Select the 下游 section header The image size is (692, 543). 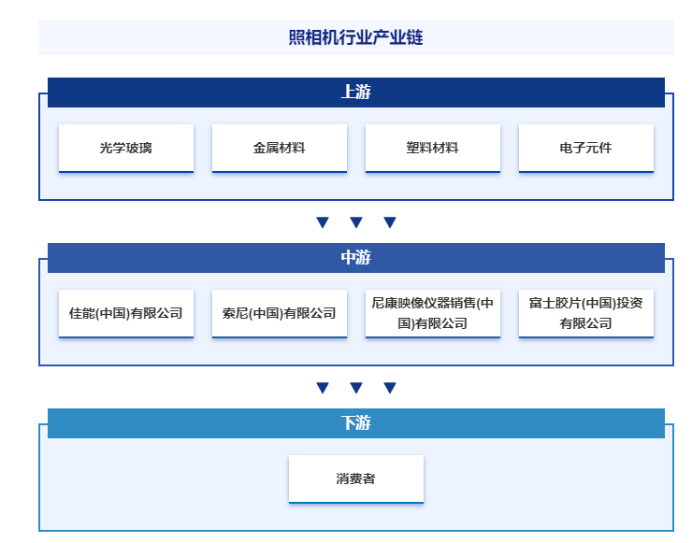[355, 423]
